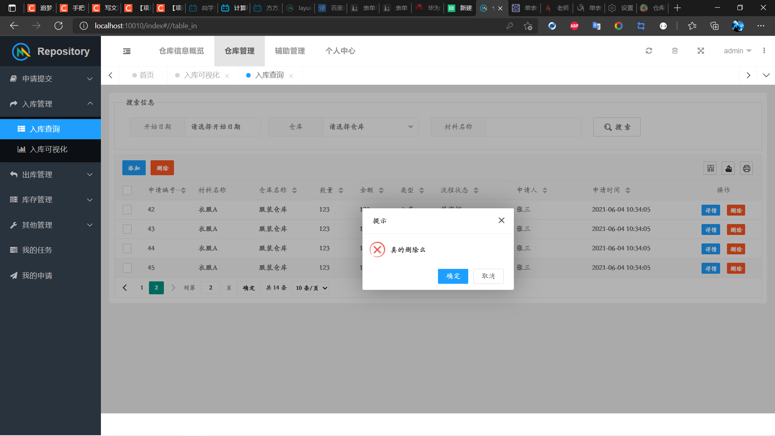
Task: Confirm deletion with the 确定 button
Action: [453, 276]
